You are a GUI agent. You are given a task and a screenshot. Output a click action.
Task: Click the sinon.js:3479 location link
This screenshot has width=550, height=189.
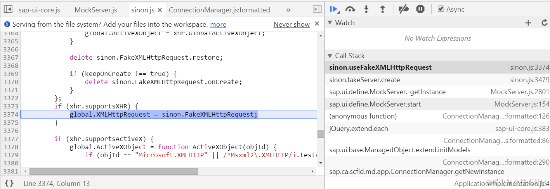pyautogui.click(x=530, y=80)
